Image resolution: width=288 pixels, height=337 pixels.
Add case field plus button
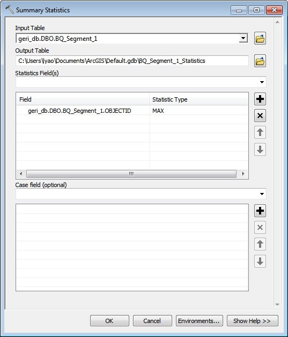260,211
